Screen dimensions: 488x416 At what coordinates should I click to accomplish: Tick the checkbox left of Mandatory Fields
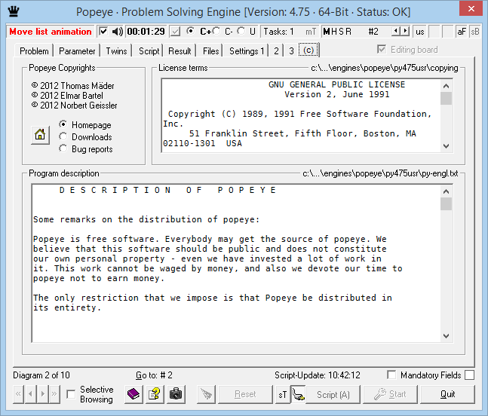coord(391,375)
